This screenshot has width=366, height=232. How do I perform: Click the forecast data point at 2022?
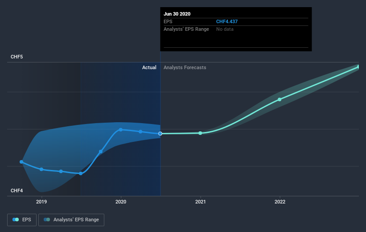[280, 99]
